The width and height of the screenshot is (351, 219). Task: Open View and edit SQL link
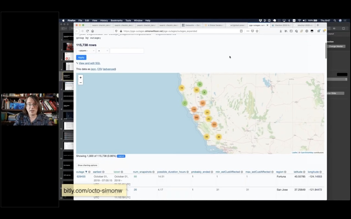click(90, 63)
